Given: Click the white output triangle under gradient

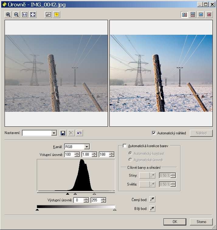Looking at the screenshot, I should (115, 210).
